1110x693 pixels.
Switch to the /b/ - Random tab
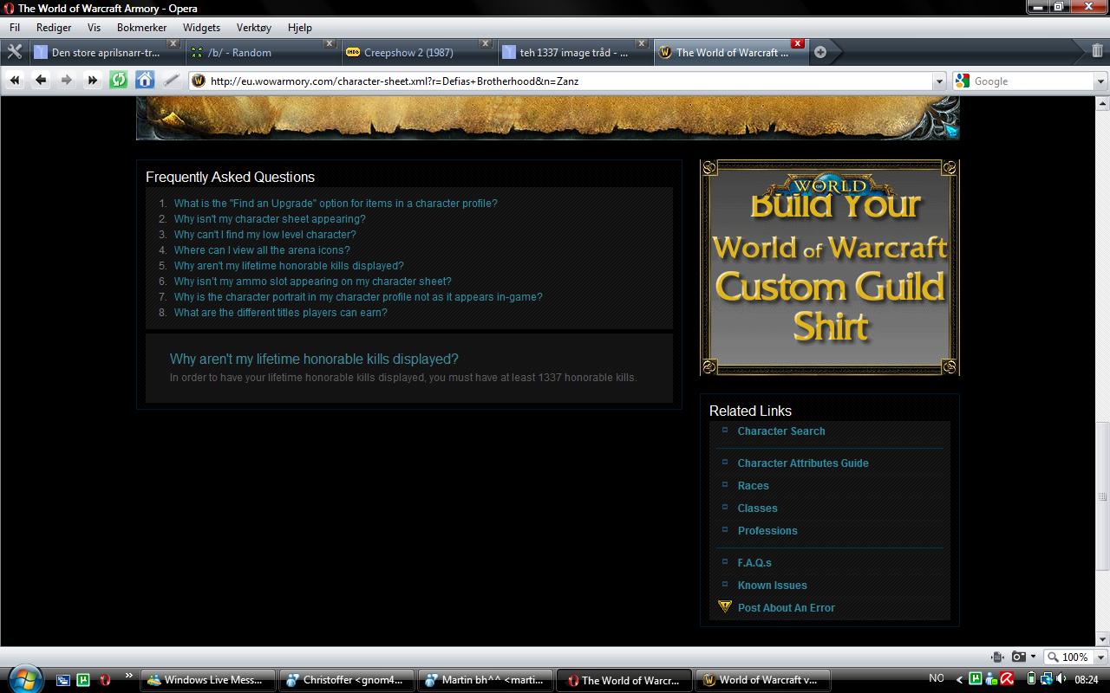click(x=261, y=52)
